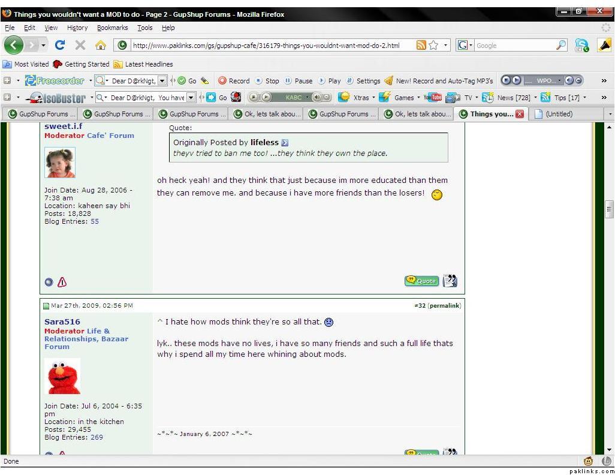The image size is (615, 475).
Task: Click the browser Home icon
Action: click(100, 45)
